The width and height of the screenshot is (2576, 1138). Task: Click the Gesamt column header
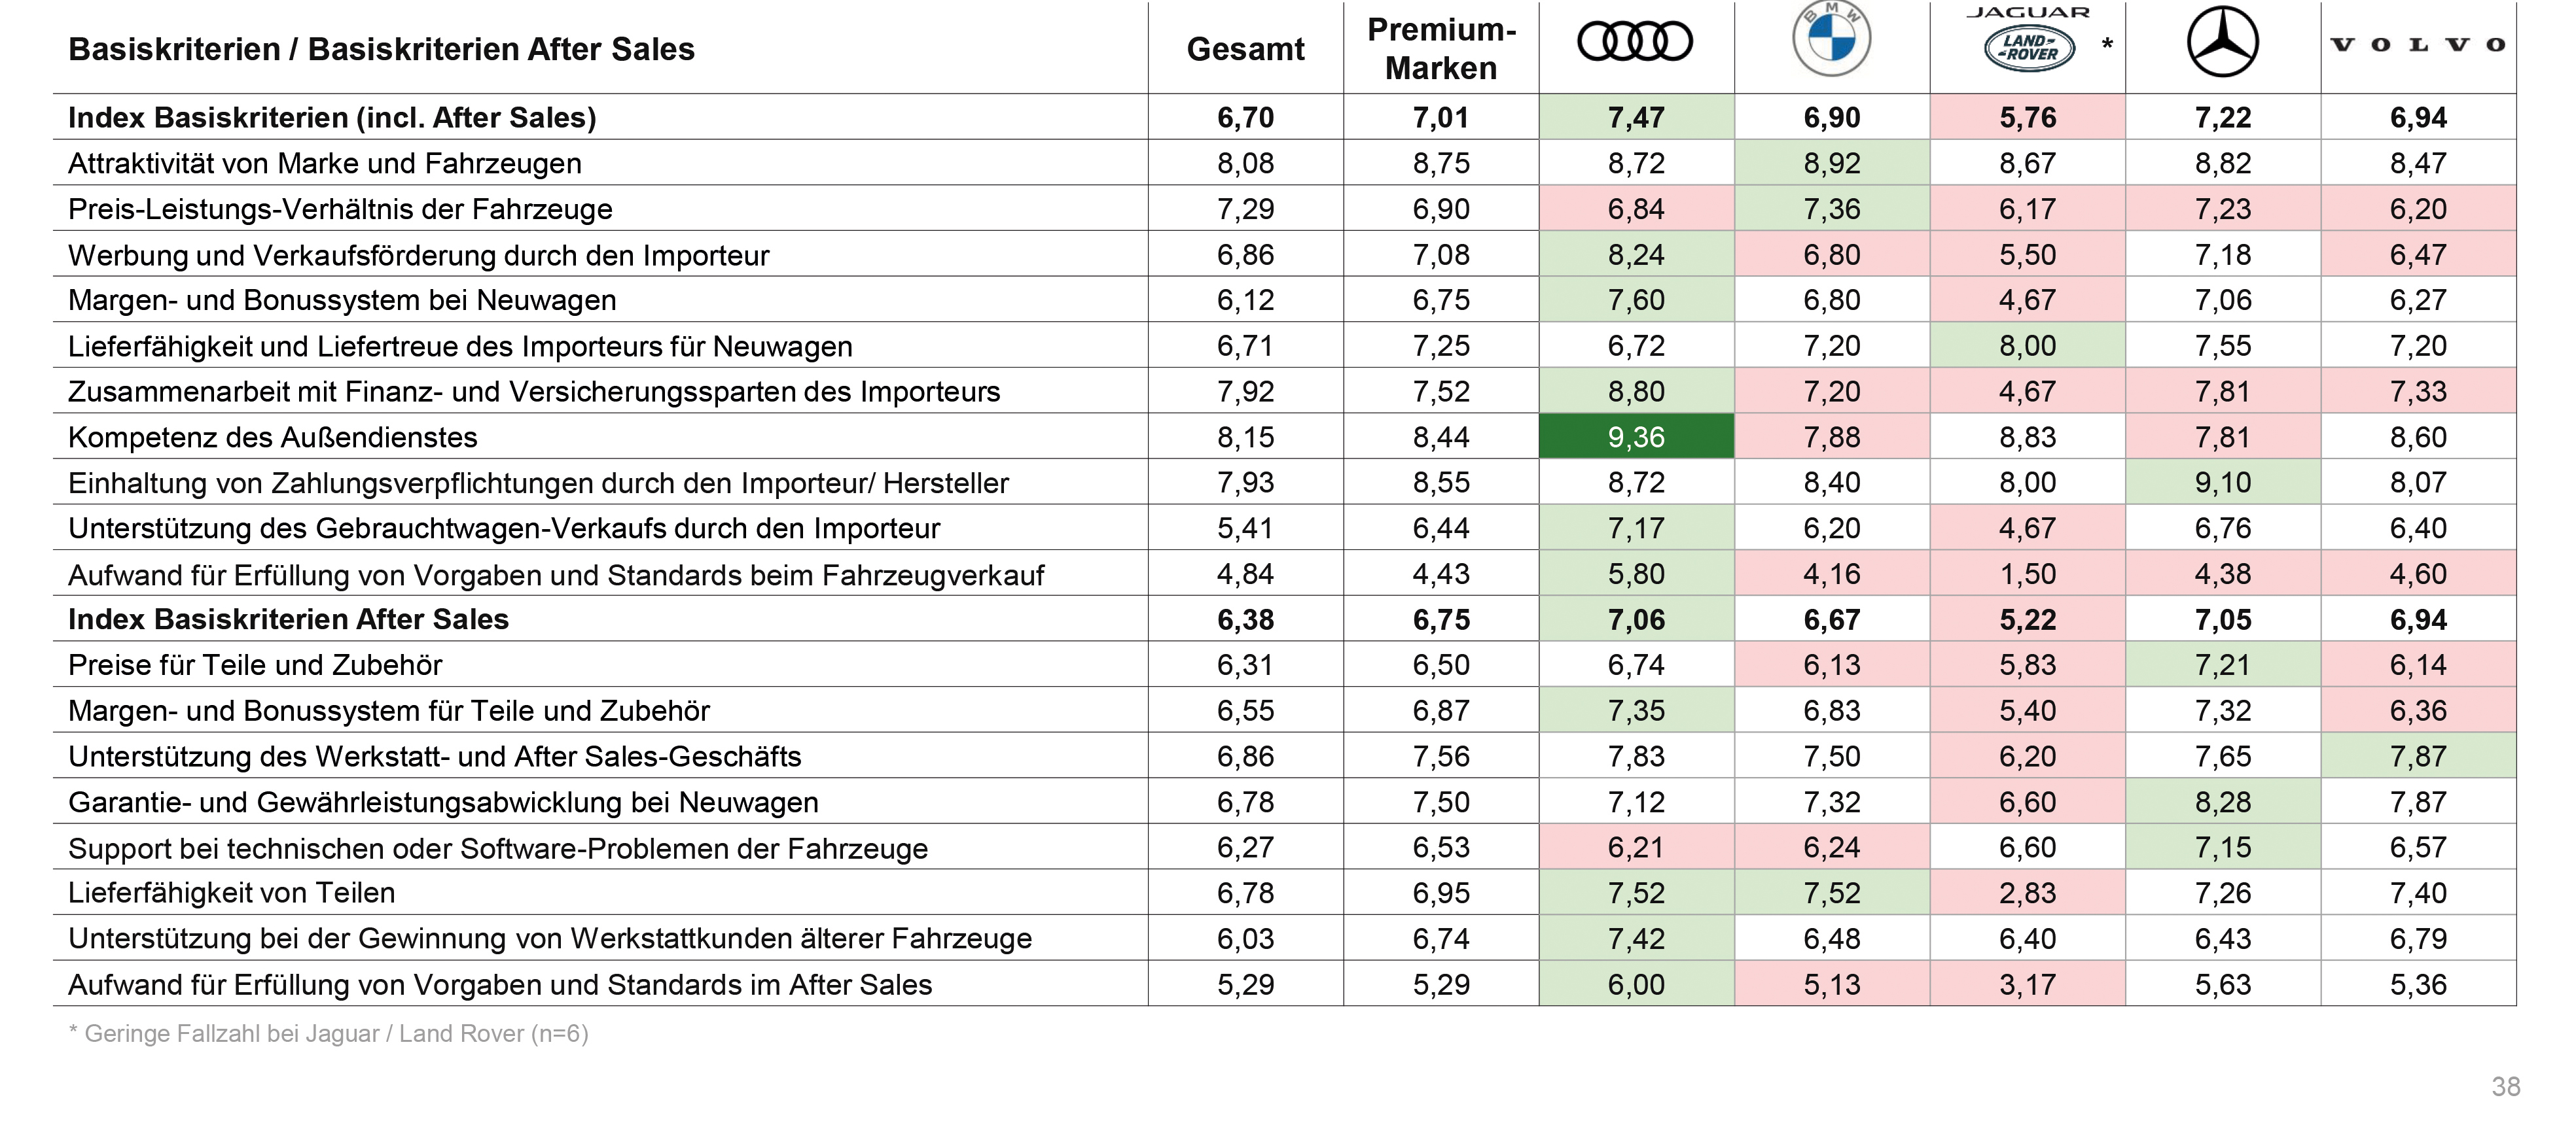pos(1245,49)
